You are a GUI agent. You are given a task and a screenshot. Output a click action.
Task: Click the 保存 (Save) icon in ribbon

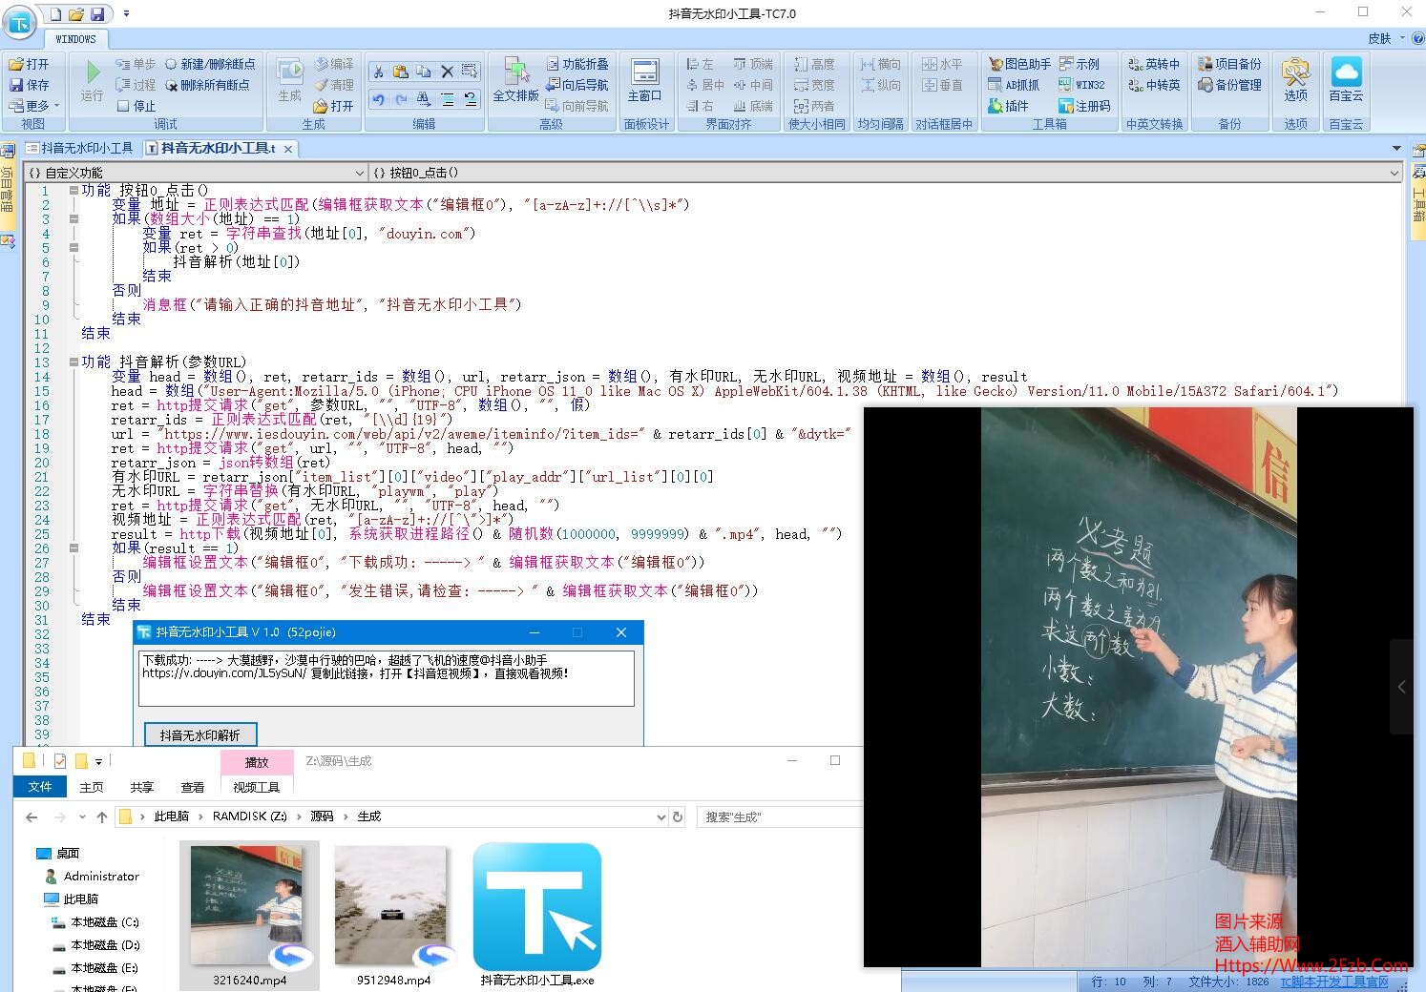pos(29,85)
